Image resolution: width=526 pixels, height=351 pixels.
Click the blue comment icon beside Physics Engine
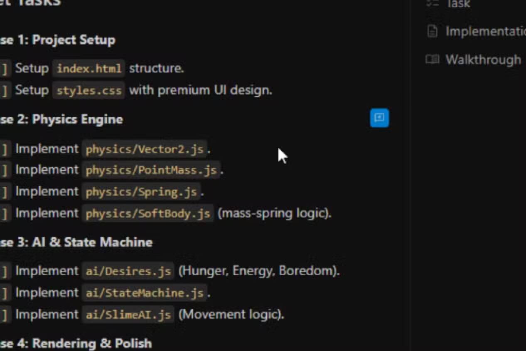point(379,118)
